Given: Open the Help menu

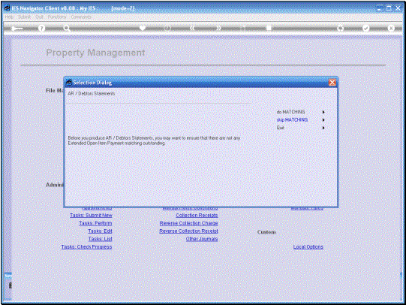Looking at the screenshot, I should pyautogui.click(x=9, y=17).
